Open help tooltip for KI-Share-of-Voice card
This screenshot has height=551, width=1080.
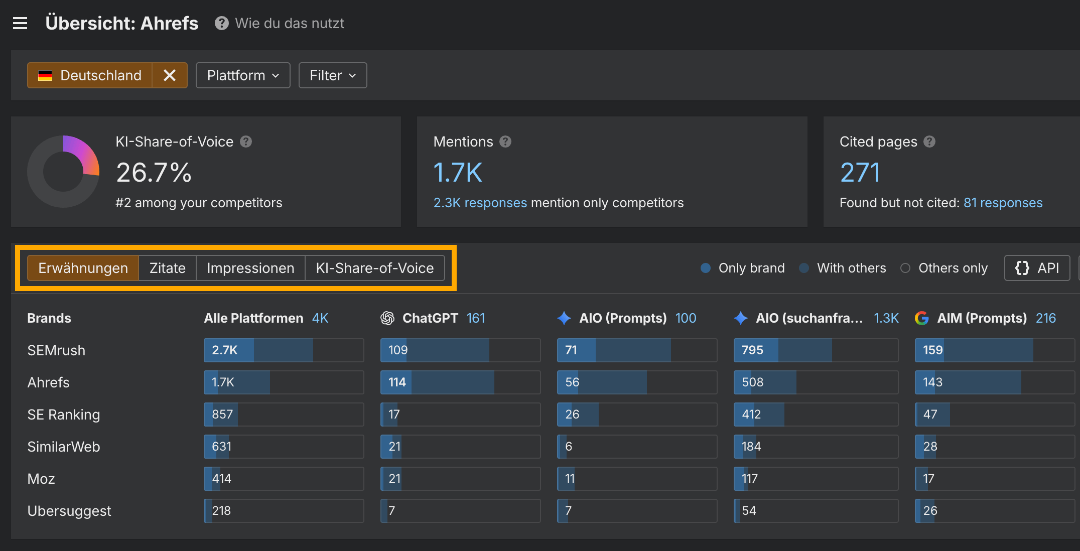coord(246,142)
